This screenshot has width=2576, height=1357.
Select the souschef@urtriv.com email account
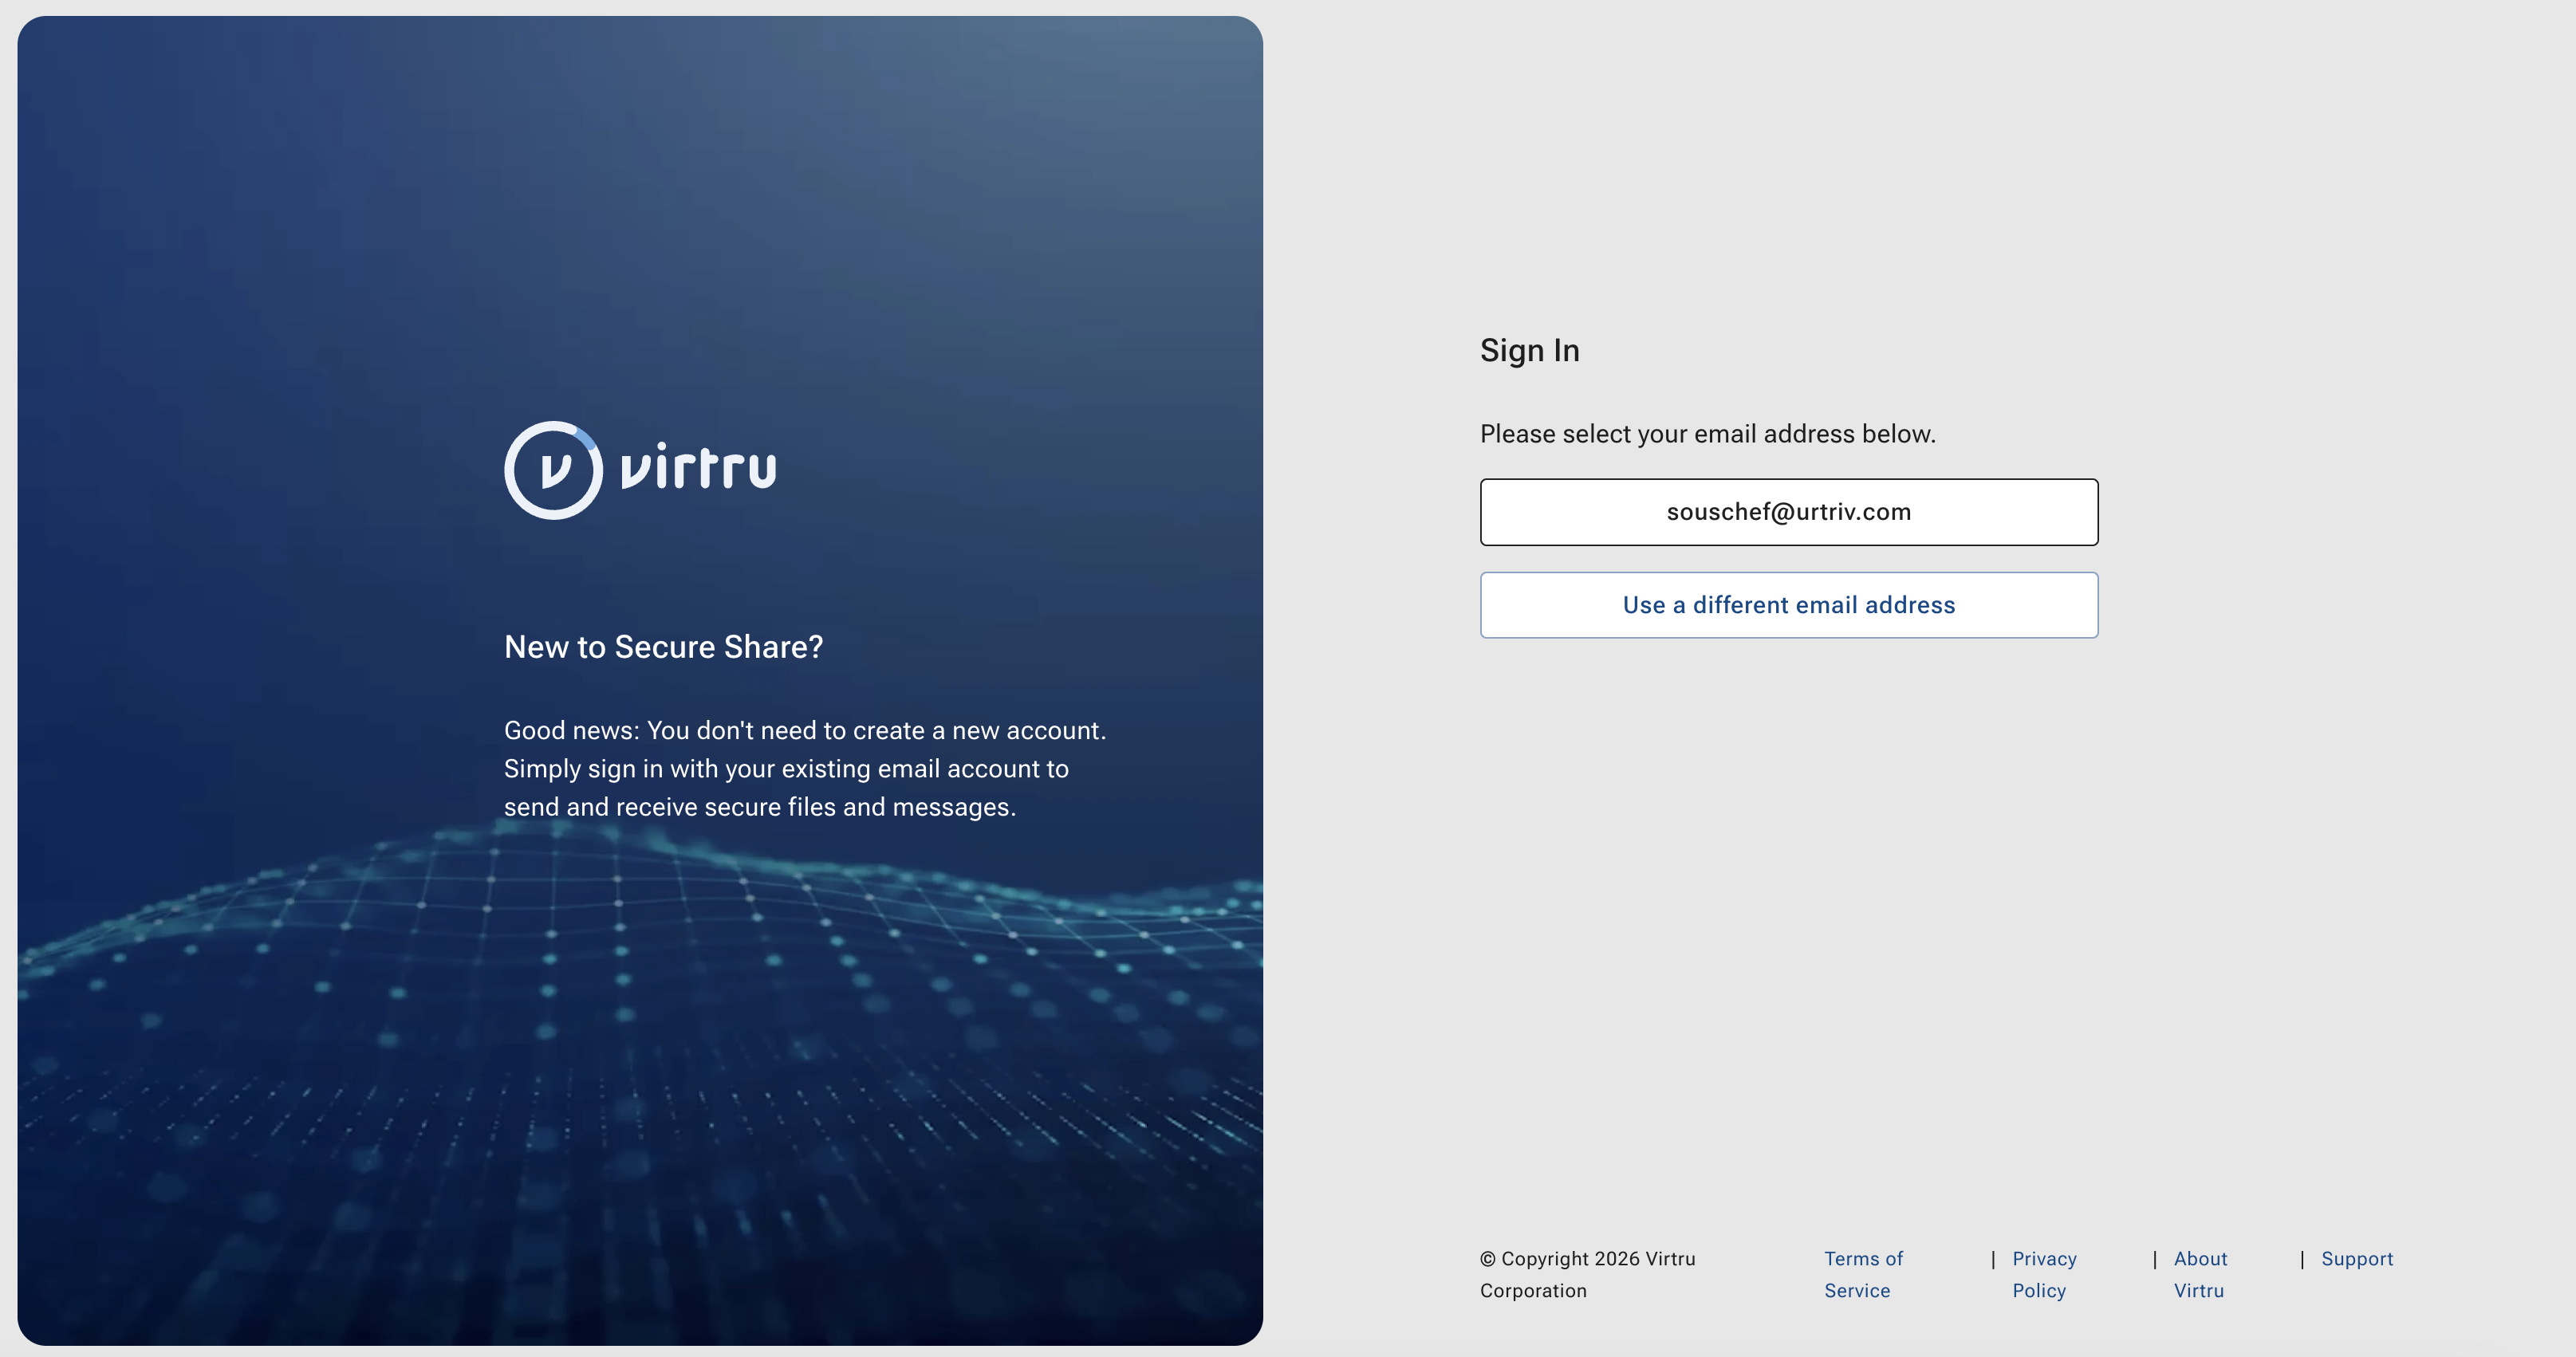(x=1789, y=512)
